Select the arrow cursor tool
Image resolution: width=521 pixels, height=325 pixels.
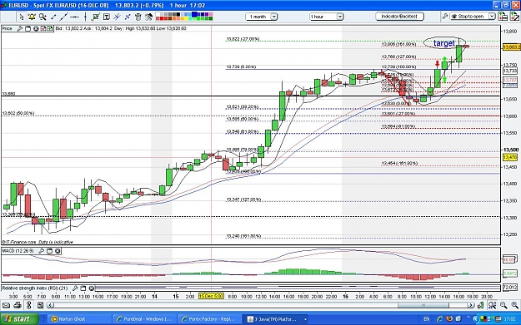tap(22, 17)
